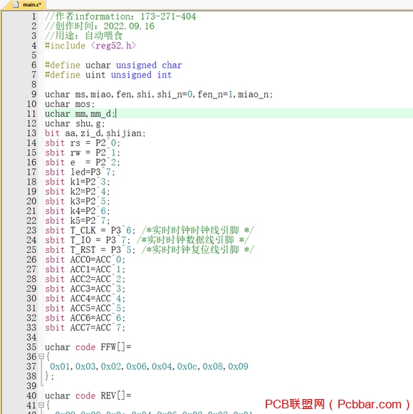This screenshot has height=414, width=413.
Task: Click variable 'shi_n=0' on line 9
Action: tap(174, 95)
